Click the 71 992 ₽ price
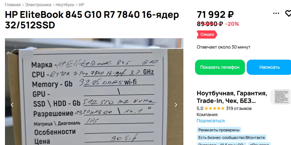The image size is (291, 145). (x=215, y=15)
